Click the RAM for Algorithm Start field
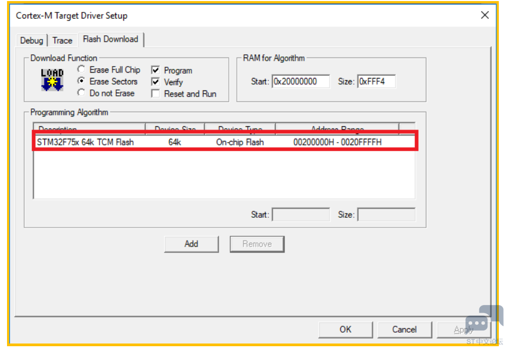The height and width of the screenshot is (350, 508). click(301, 81)
